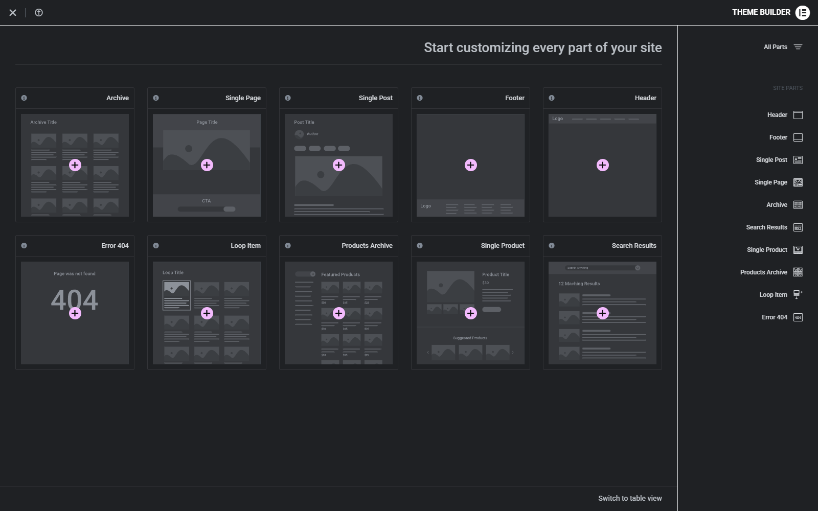
Task: Select Header in the site parts sidebar
Action: [x=785, y=115]
